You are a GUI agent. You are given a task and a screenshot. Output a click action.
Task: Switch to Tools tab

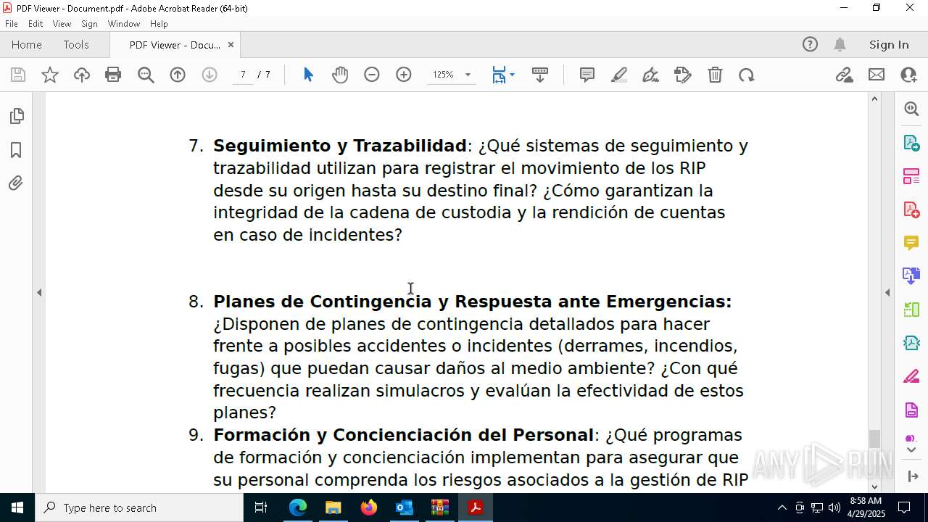(x=76, y=44)
